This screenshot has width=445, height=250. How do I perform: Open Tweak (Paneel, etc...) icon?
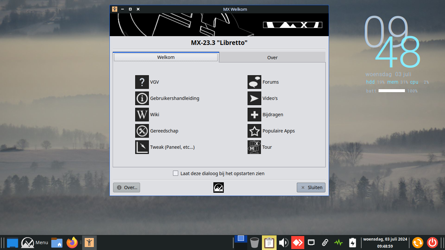coord(142,147)
